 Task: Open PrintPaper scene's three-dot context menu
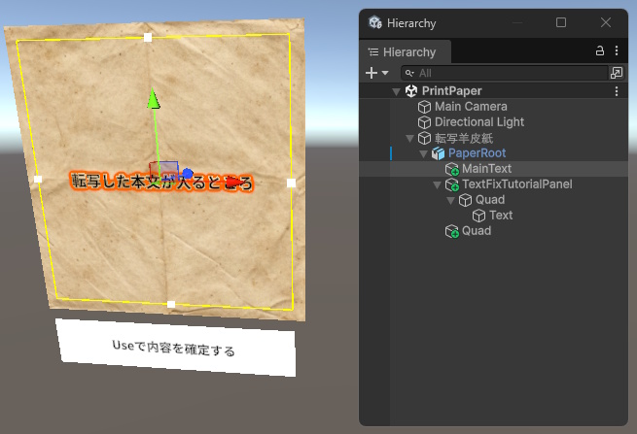(x=616, y=90)
